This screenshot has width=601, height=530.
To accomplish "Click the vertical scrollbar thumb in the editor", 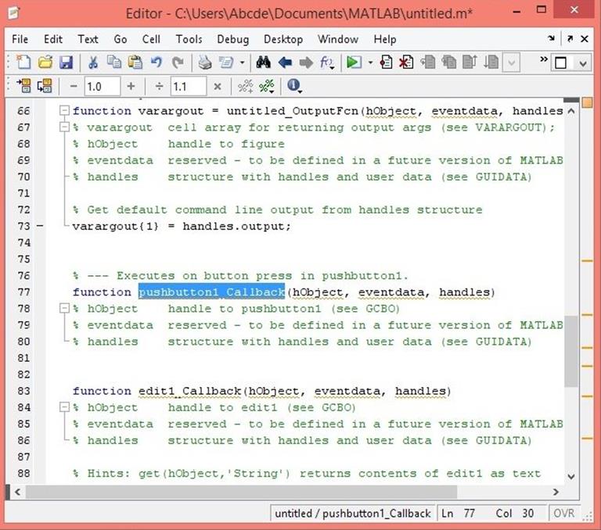I will coord(570,352).
